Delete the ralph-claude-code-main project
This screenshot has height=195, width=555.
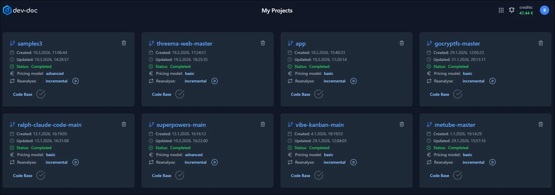coord(124,124)
